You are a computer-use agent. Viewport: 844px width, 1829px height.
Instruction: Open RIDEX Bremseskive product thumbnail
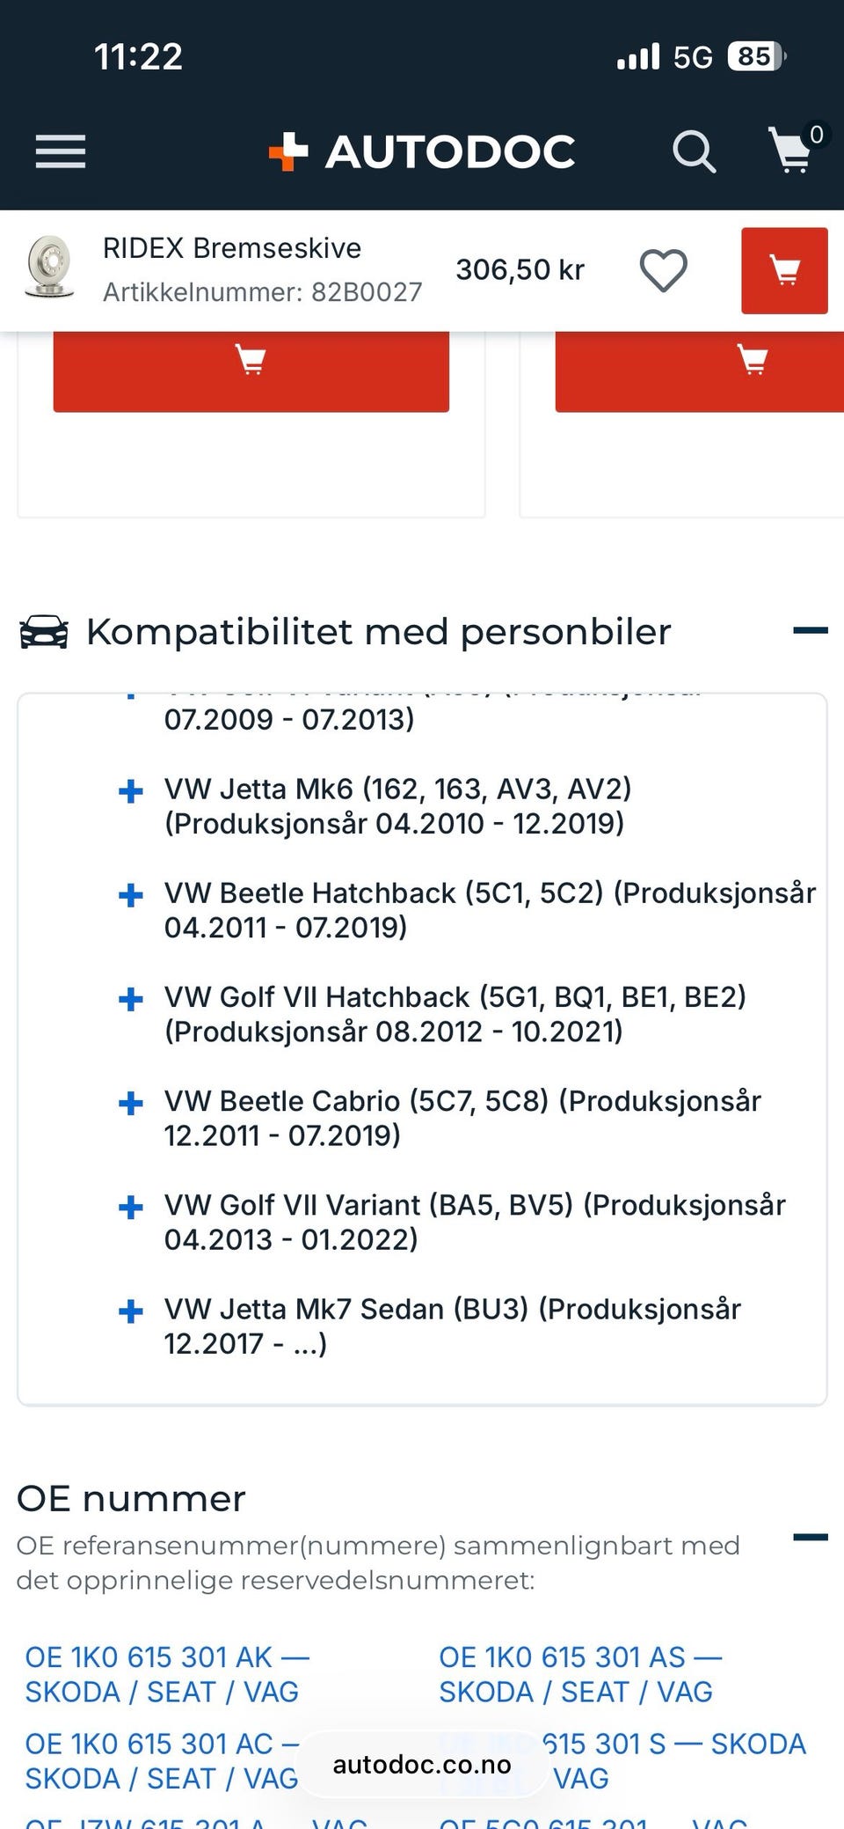point(49,267)
